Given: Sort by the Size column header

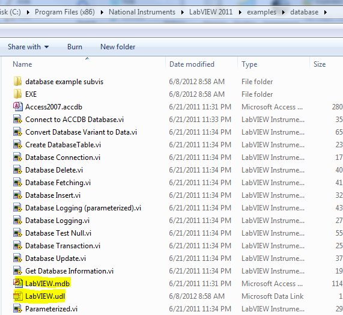Looking at the screenshot, I should (320, 64).
